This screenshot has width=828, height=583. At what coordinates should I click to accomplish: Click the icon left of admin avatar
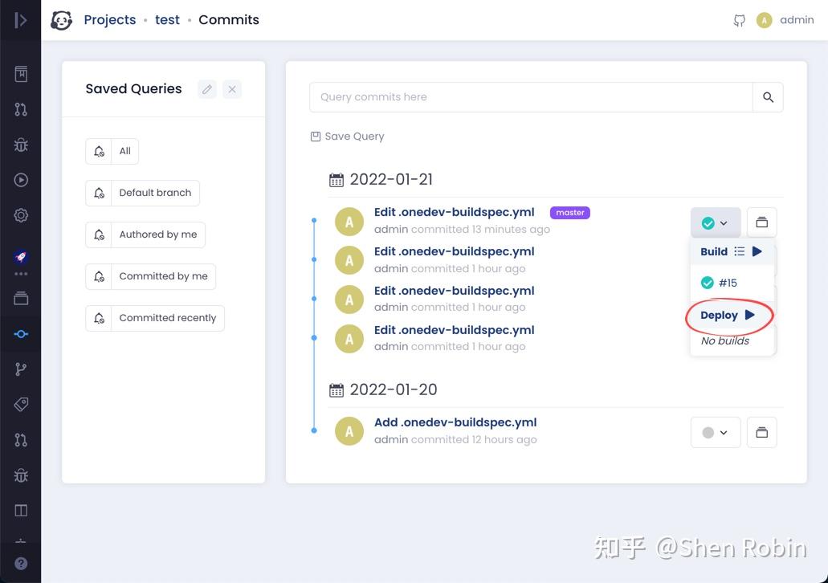(740, 21)
